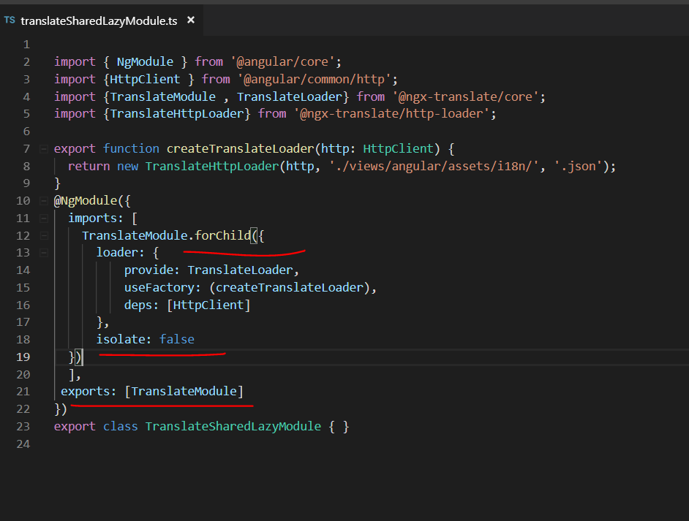This screenshot has height=521, width=689.
Task: Click the HttpClient type on line 7
Action: click(398, 149)
